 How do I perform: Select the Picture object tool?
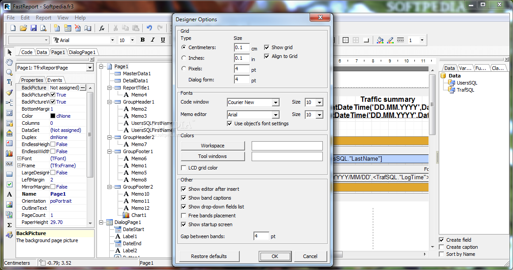point(9,204)
